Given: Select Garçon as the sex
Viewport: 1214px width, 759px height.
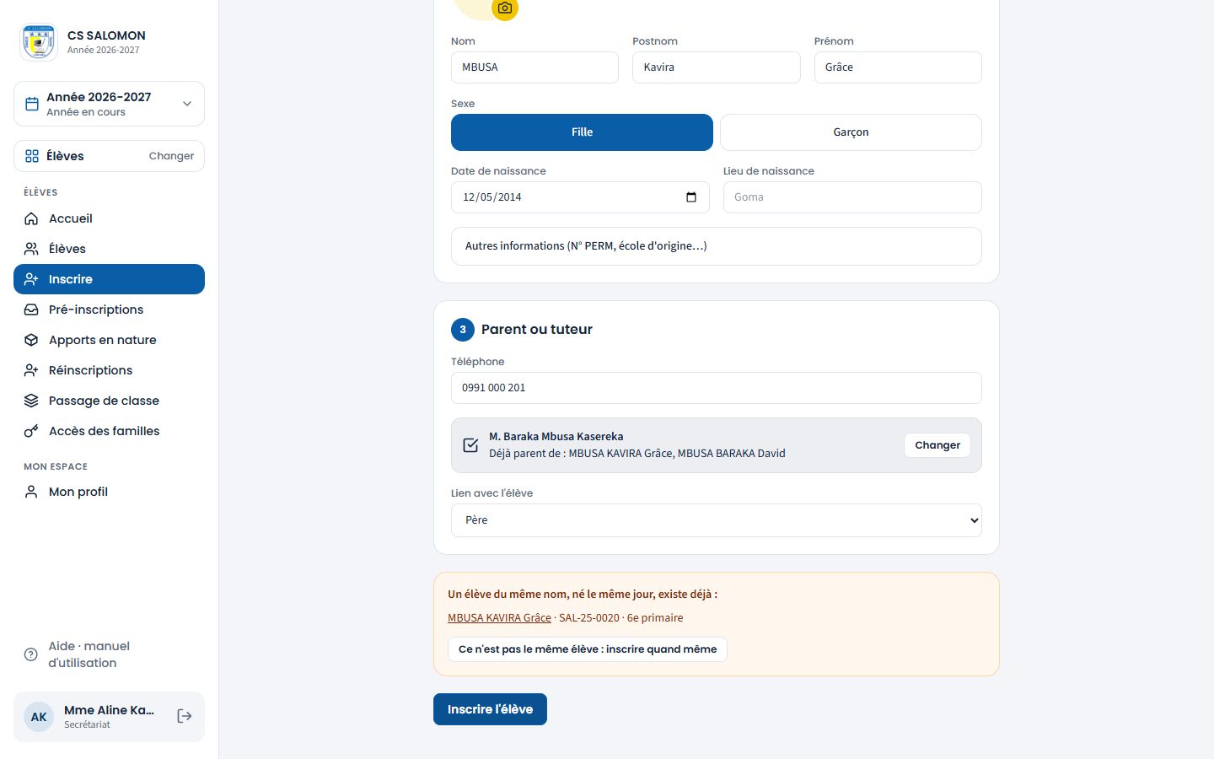Looking at the screenshot, I should (x=851, y=132).
